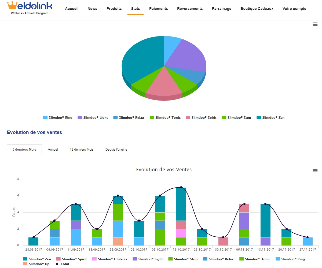Toggle Slimdoo Light in the pie chart legend
The image size is (322, 268).
(x=93, y=118)
